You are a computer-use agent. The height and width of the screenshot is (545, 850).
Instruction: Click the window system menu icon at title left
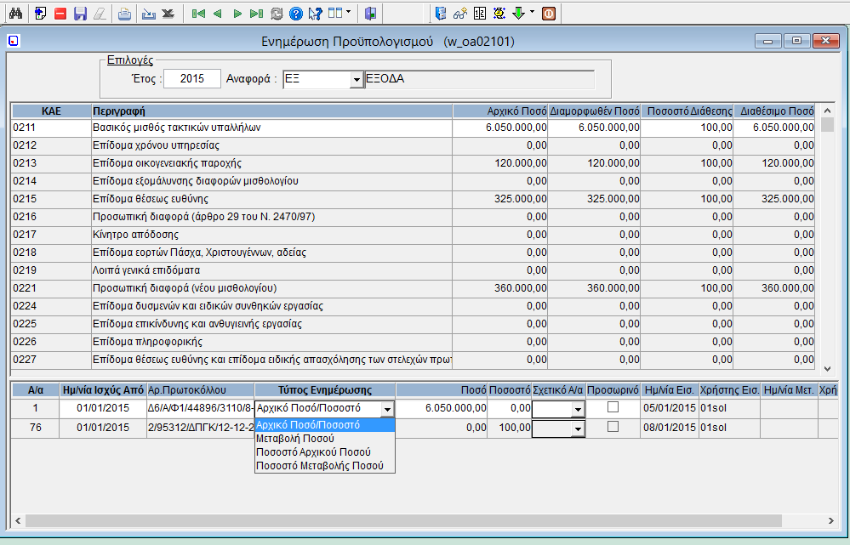point(14,41)
